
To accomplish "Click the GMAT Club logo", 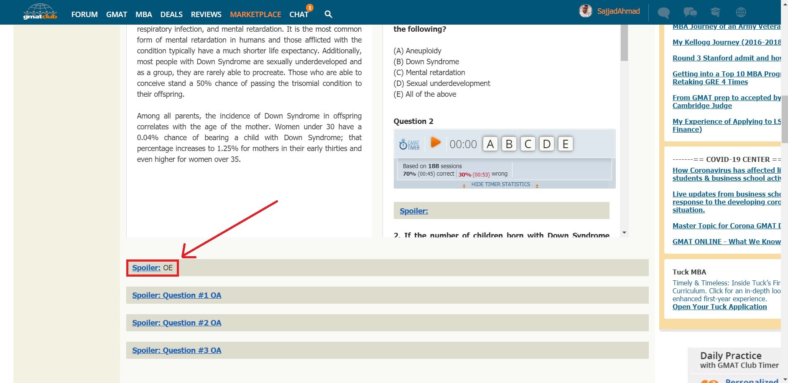I will coord(40,12).
